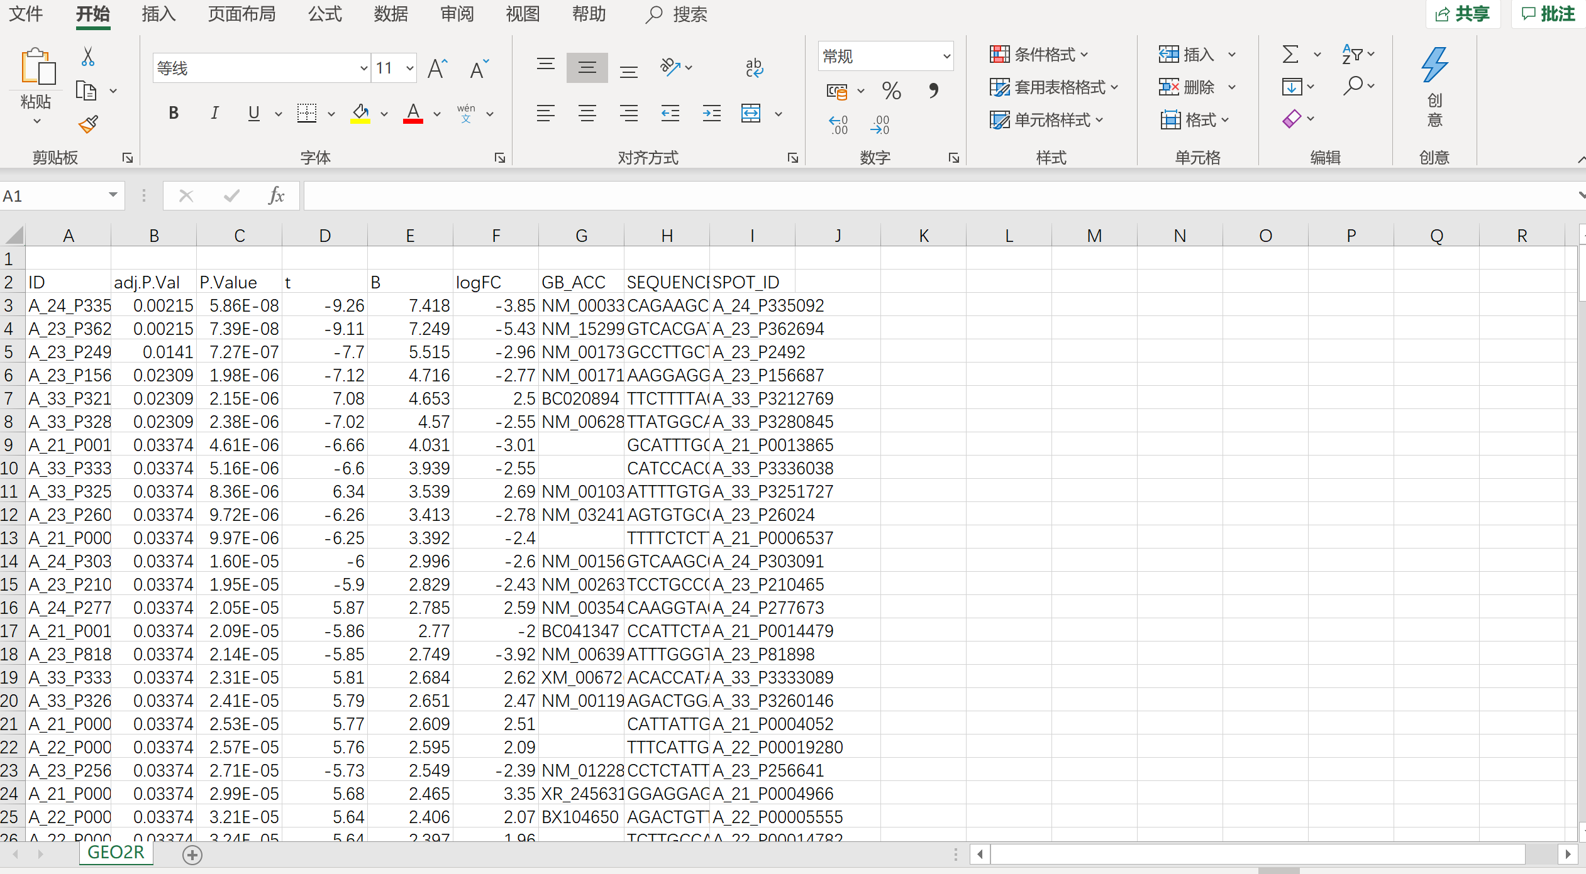
Task: Click Accounting Number Format icon
Action: (837, 92)
